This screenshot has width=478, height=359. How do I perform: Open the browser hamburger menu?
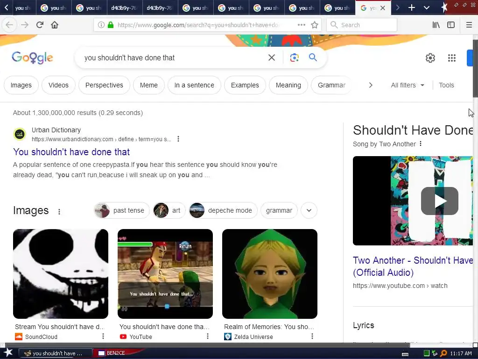(x=469, y=25)
